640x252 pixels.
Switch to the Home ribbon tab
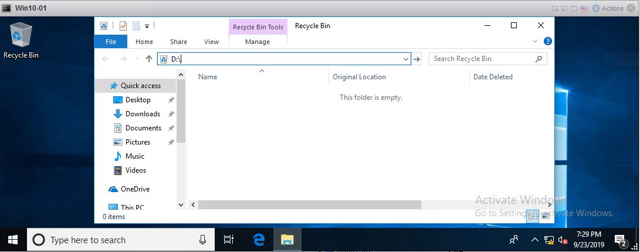coord(144,42)
